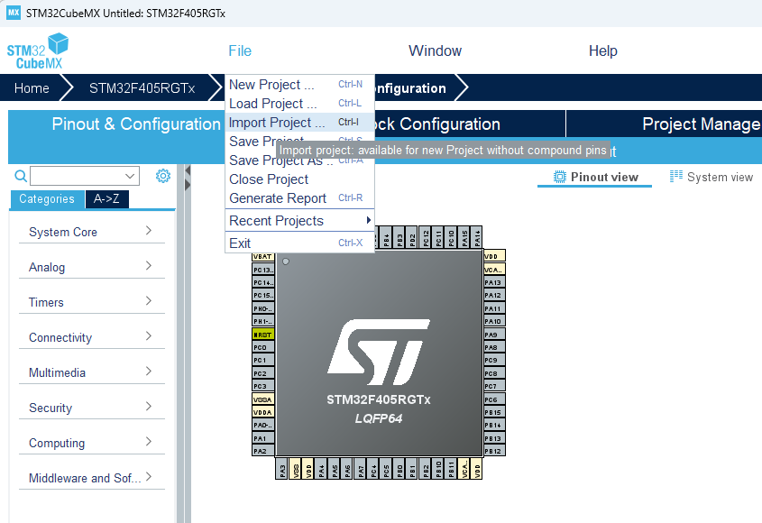Viewport: 762px width, 523px height.
Task: Select pin PB12 on the chip
Action: click(x=494, y=451)
